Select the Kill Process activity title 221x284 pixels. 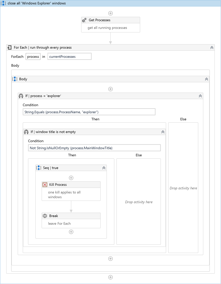[x=58, y=185]
